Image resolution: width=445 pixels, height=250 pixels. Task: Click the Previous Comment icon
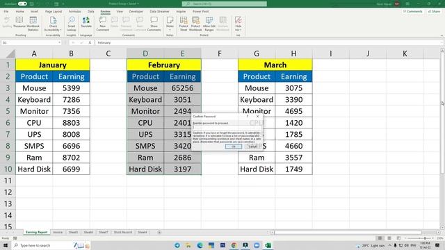[126, 20]
